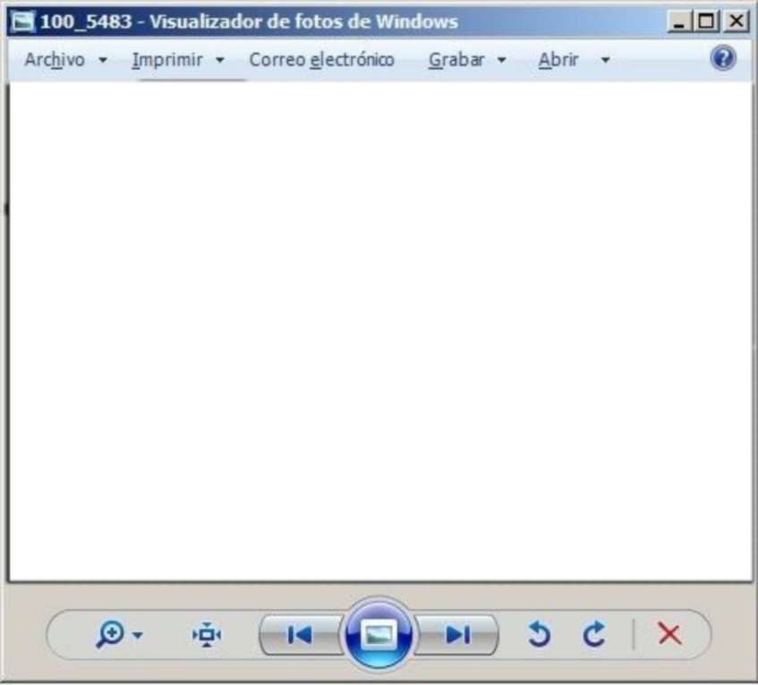Click Correo electrónico in the toolbar
The height and width of the screenshot is (685, 758).
point(321,60)
